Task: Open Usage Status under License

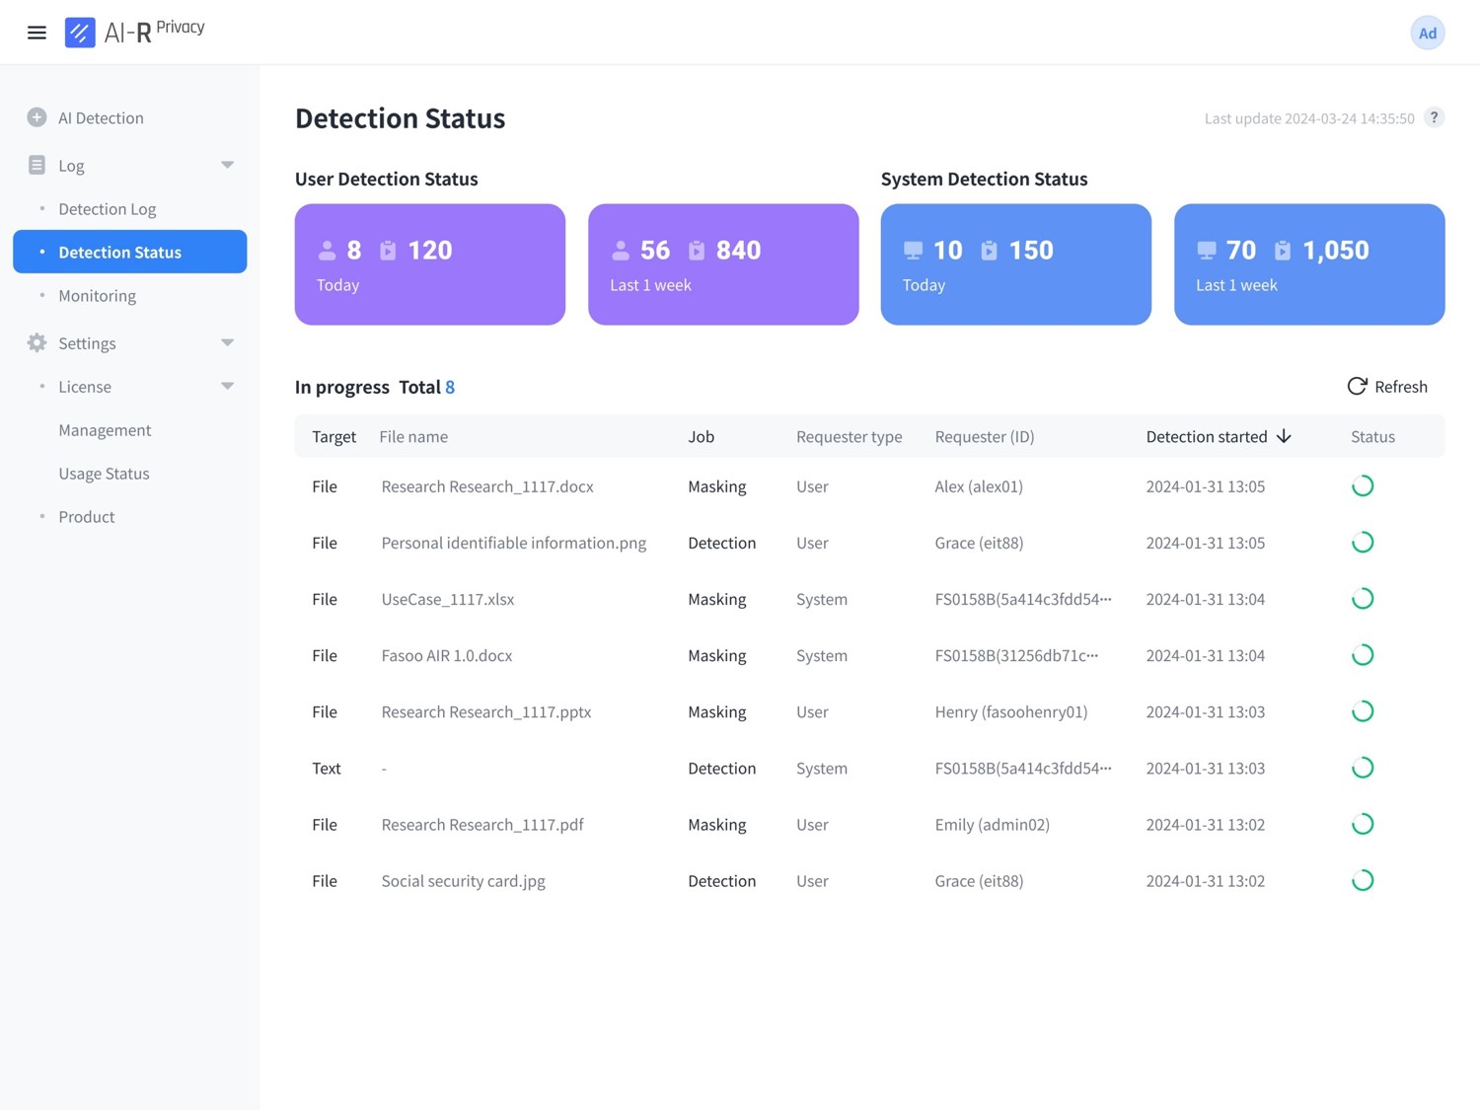Action: 104,473
